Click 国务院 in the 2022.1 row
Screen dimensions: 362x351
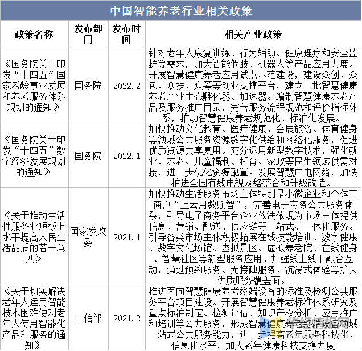[x=88, y=155]
